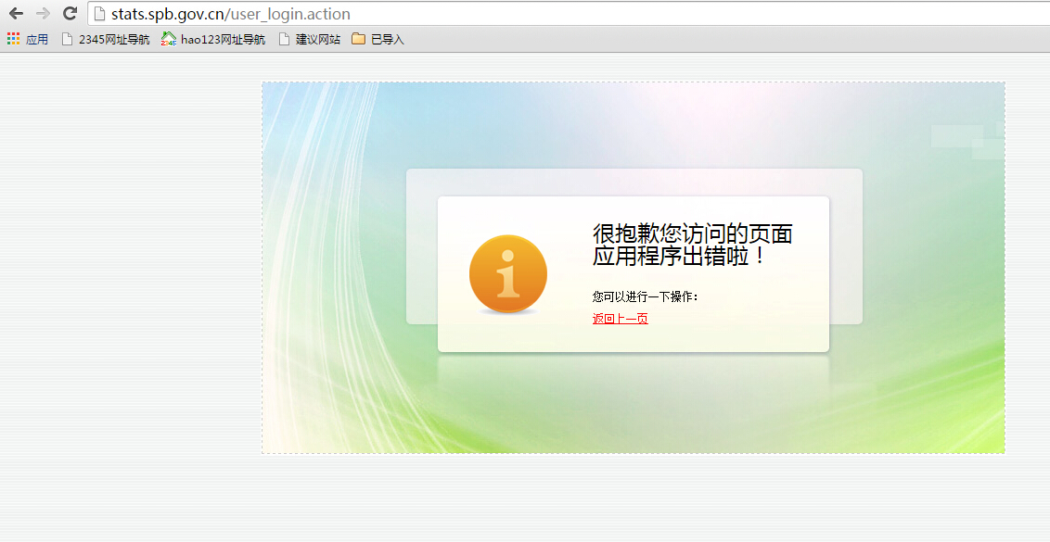Click the 返回上一页 link

[x=621, y=319]
